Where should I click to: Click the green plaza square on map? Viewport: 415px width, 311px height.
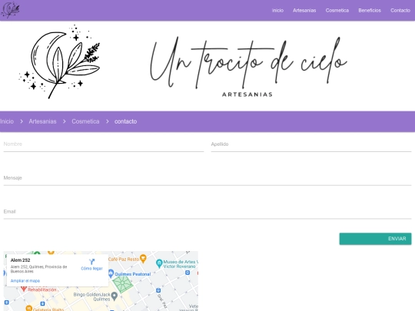(x=122, y=283)
